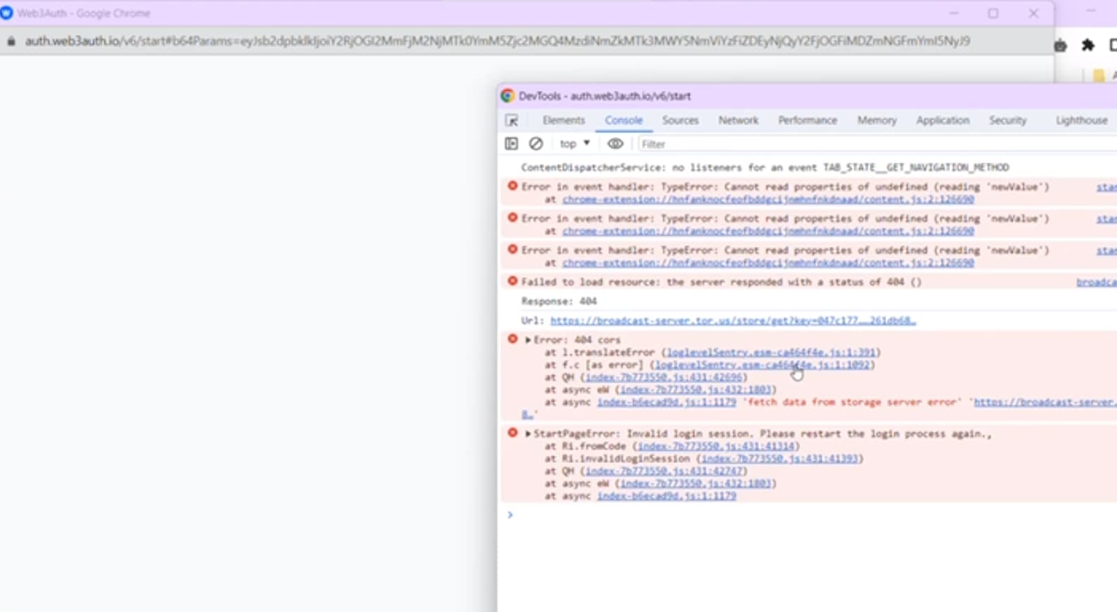Click 'Failed to load resource' error text

coord(721,282)
